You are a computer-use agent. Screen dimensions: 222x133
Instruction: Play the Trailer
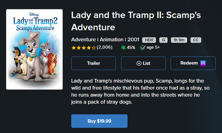tap(94, 63)
